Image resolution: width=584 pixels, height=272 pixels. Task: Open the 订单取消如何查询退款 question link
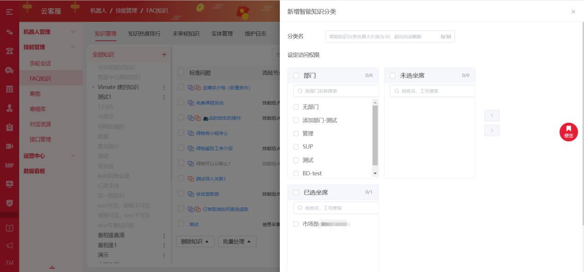pyautogui.click(x=225, y=209)
